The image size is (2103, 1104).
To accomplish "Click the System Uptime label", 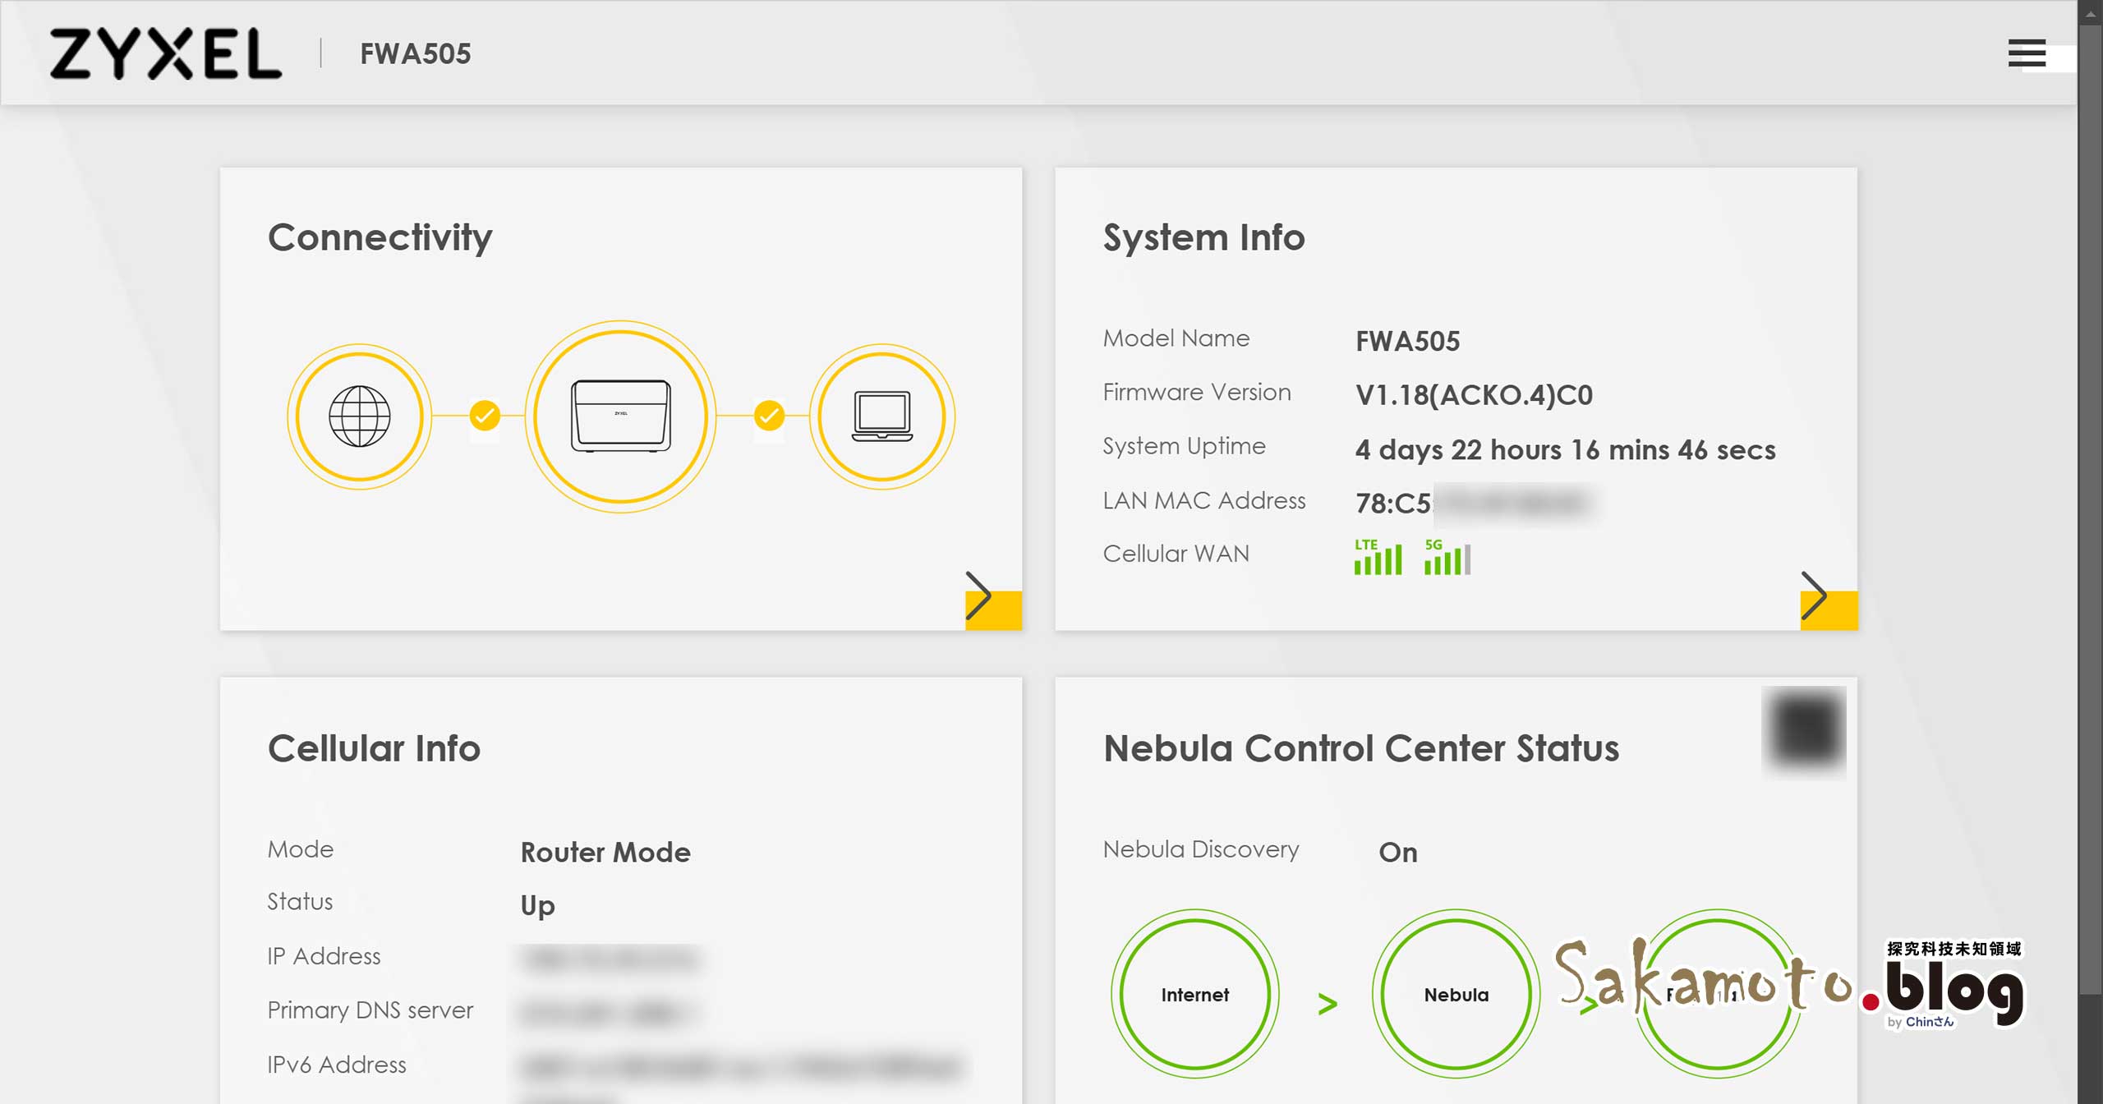I will pyautogui.click(x=1184, y=446).
